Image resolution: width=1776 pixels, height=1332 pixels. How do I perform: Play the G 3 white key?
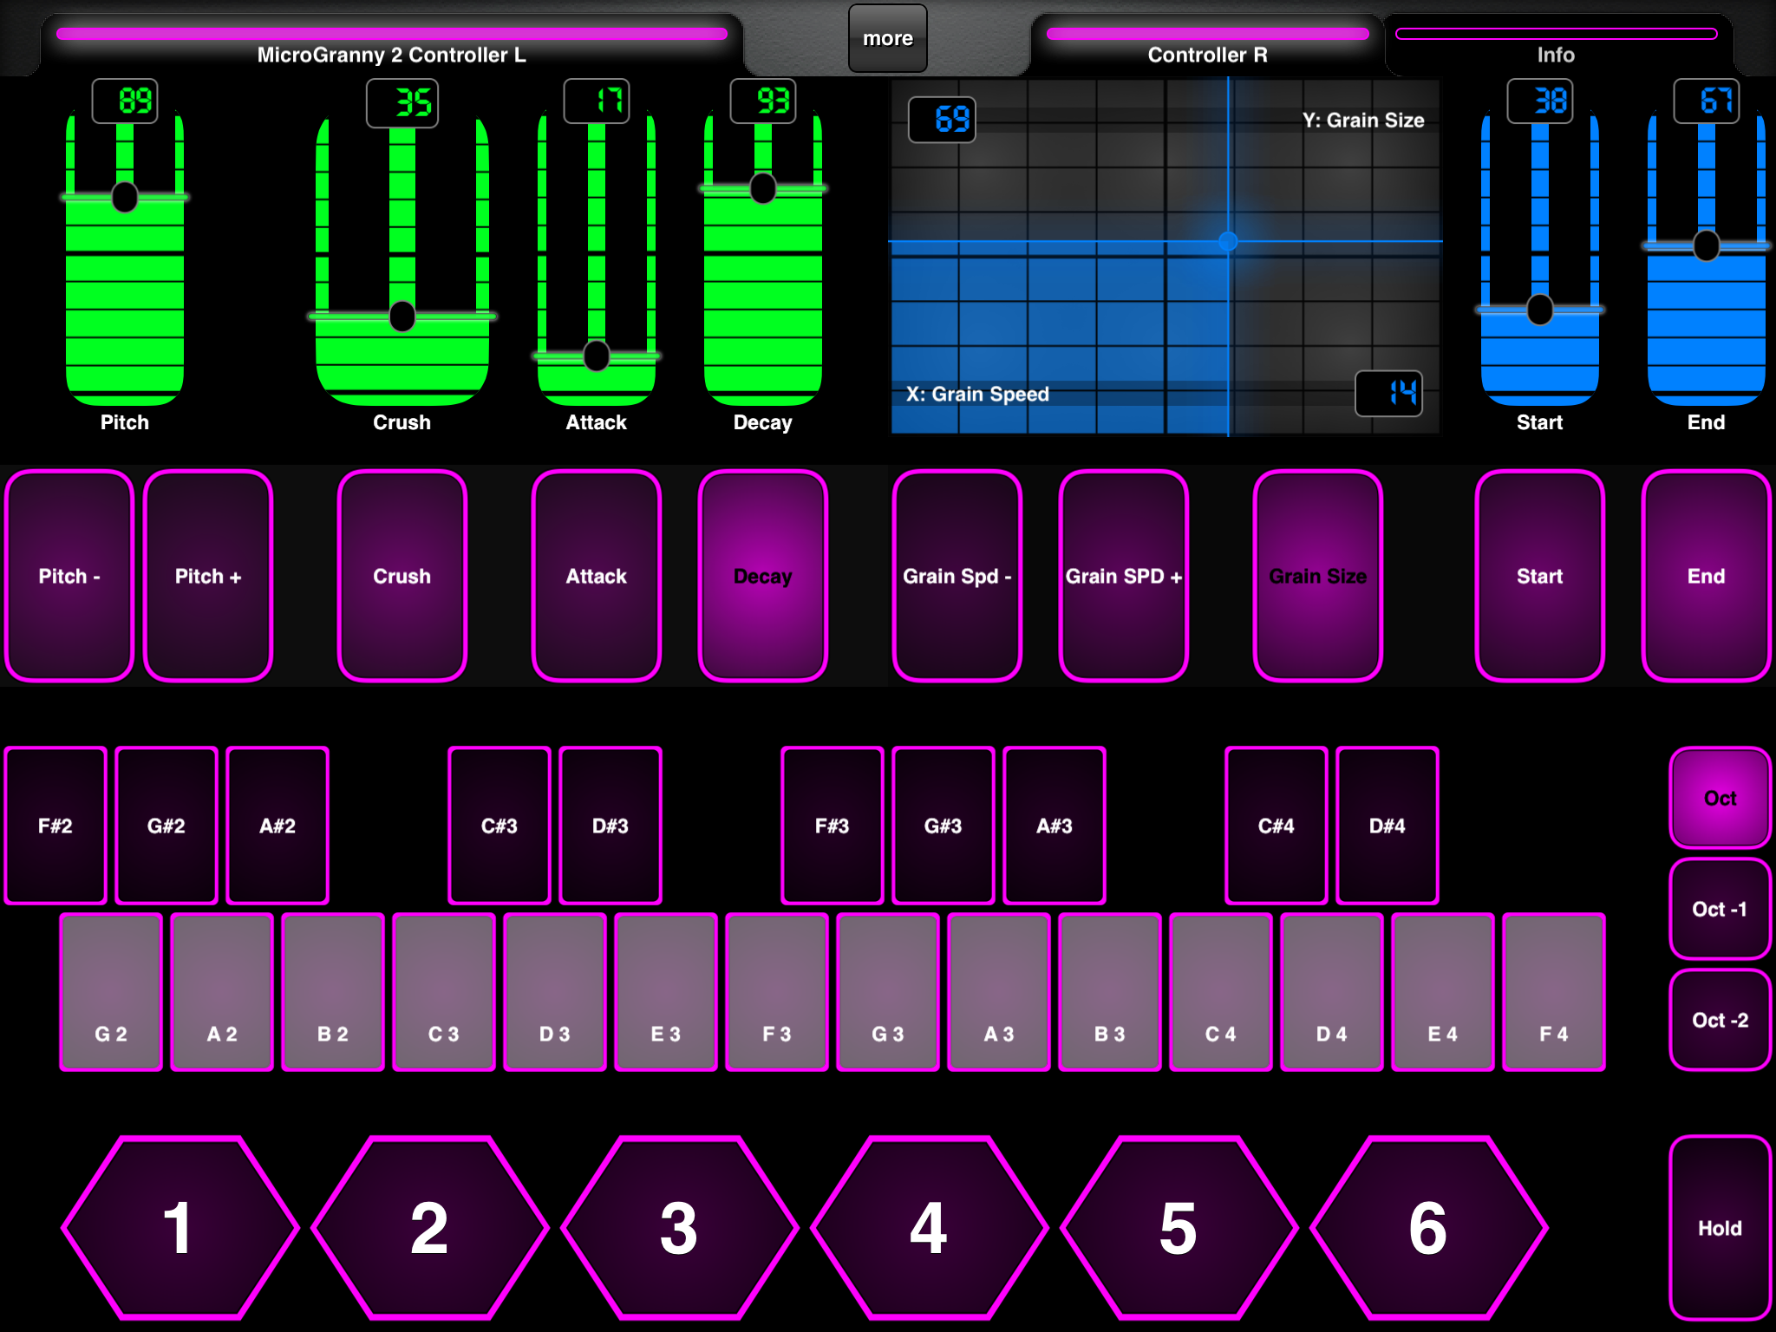[x=888, y=992]
